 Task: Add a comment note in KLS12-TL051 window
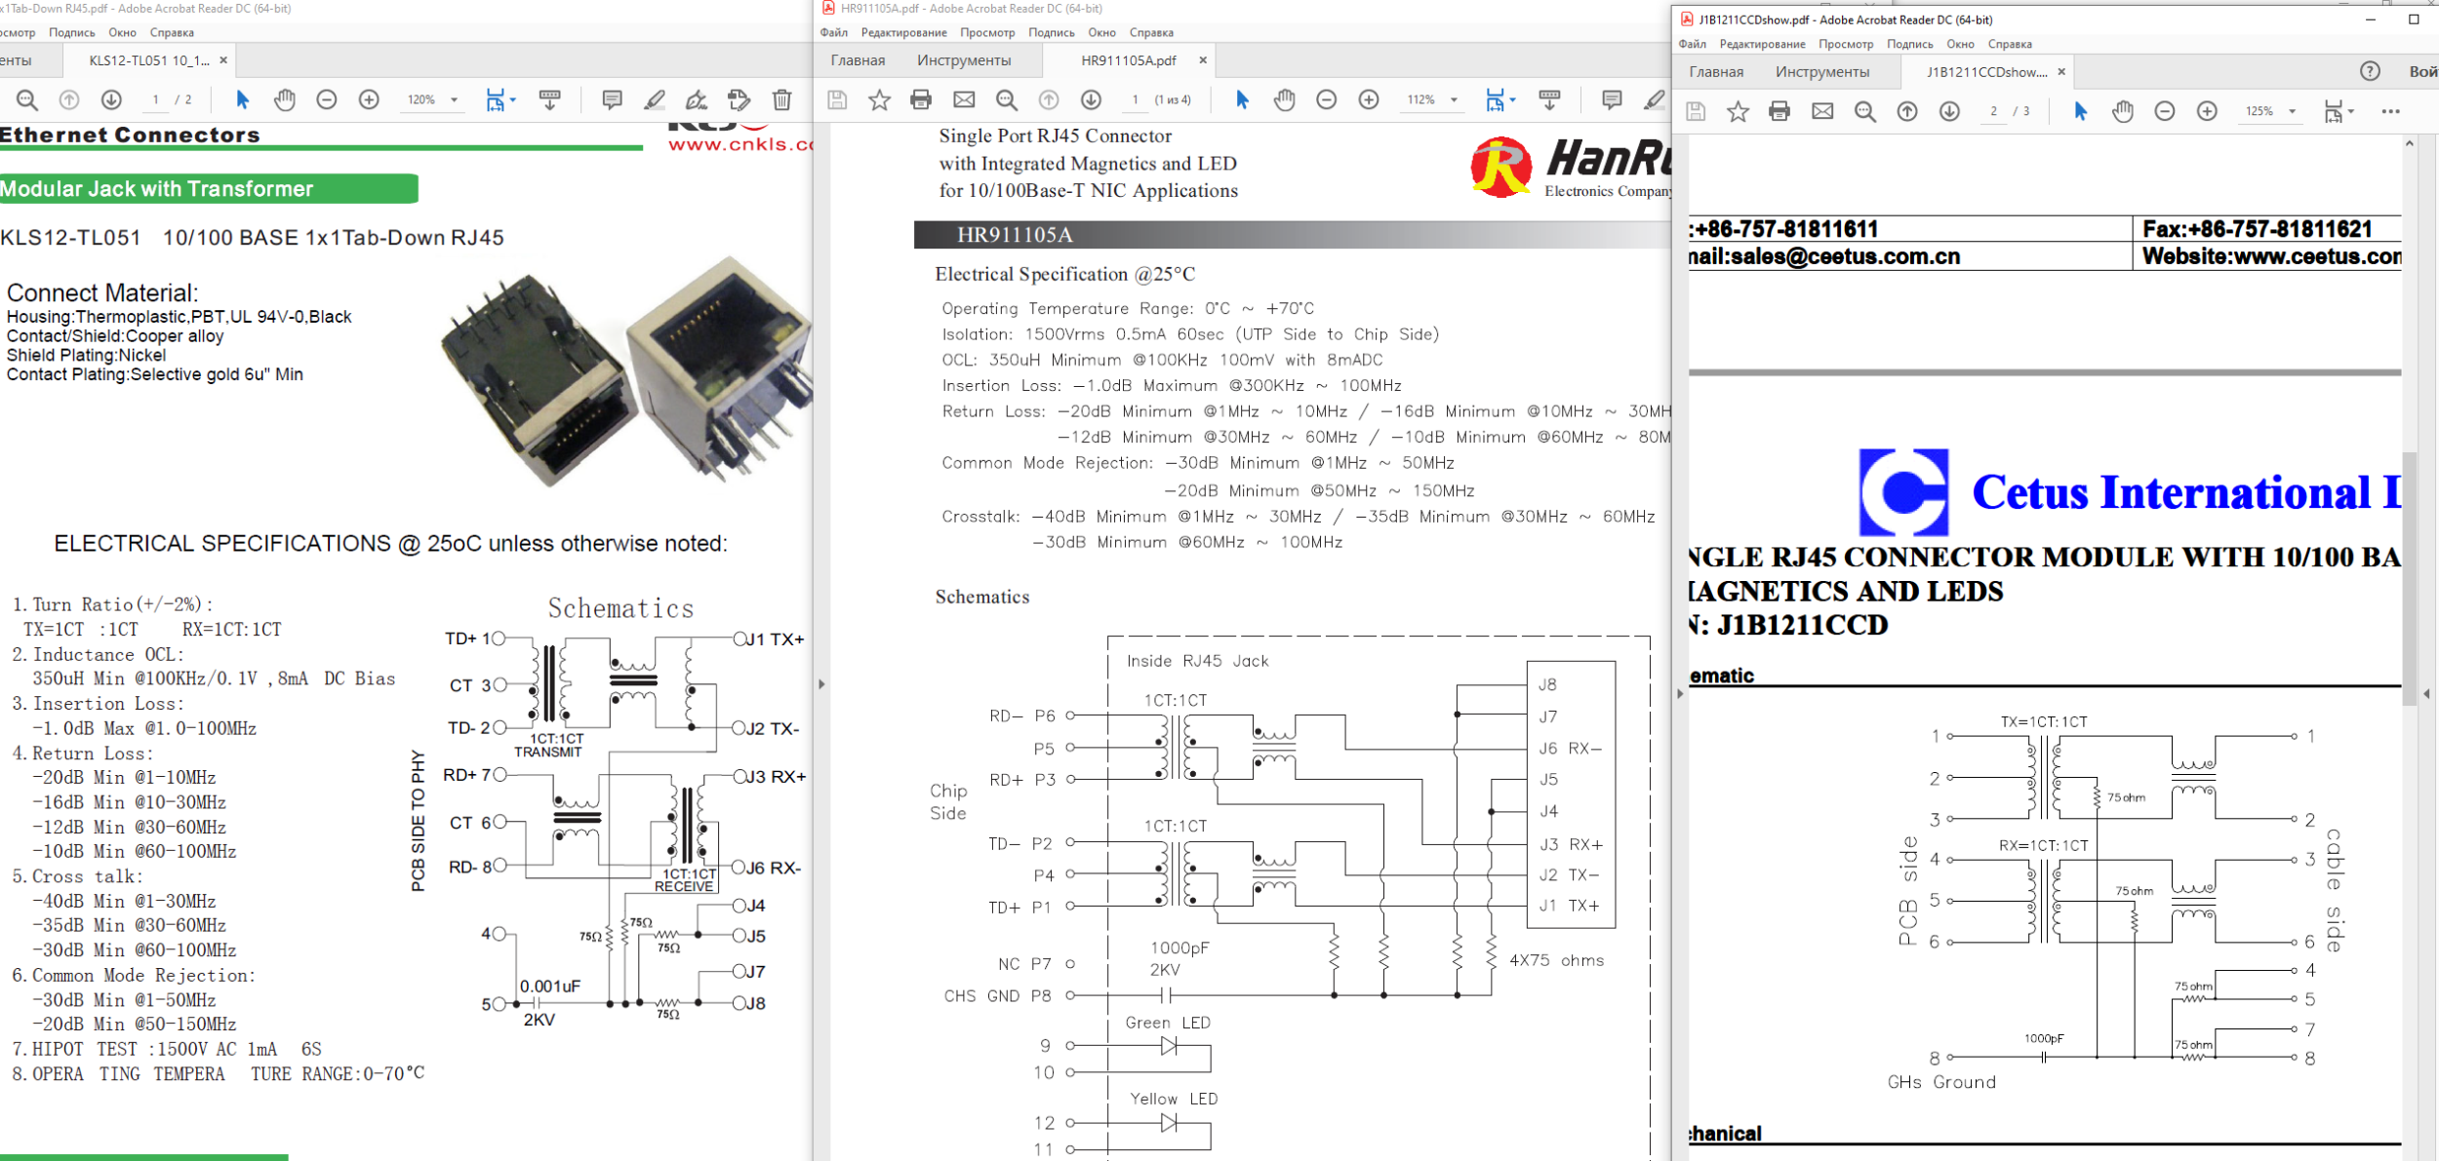click(612, 99)
